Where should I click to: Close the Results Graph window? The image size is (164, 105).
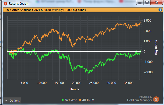(157, 3)
